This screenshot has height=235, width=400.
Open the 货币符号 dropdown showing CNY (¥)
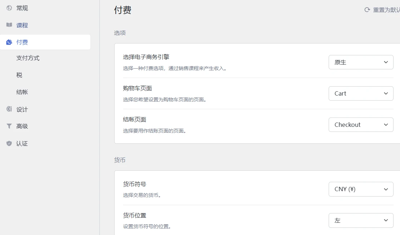pyautogui.click(x=361, y=189)
